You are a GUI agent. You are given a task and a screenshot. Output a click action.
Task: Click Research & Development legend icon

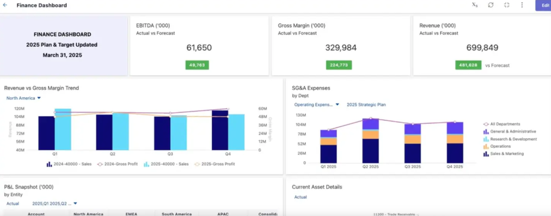coord(486,139)
